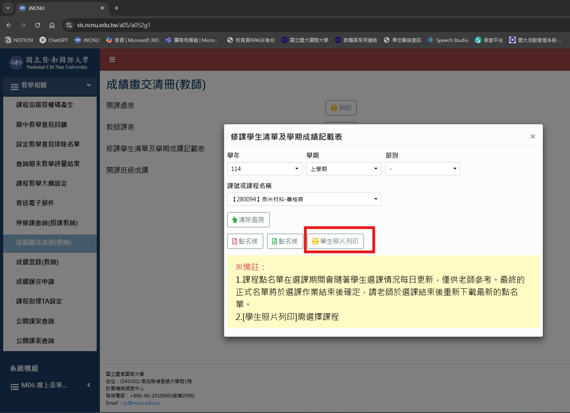
Task: Click the cc@ncnu.edu.tw email link
Action: coord(141,403)
